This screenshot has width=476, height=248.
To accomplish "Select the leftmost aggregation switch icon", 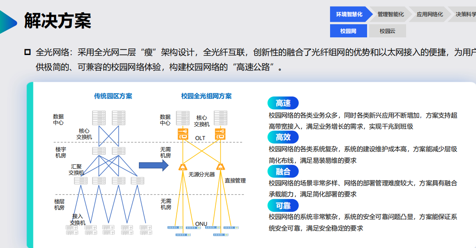I will click(81, 181).
